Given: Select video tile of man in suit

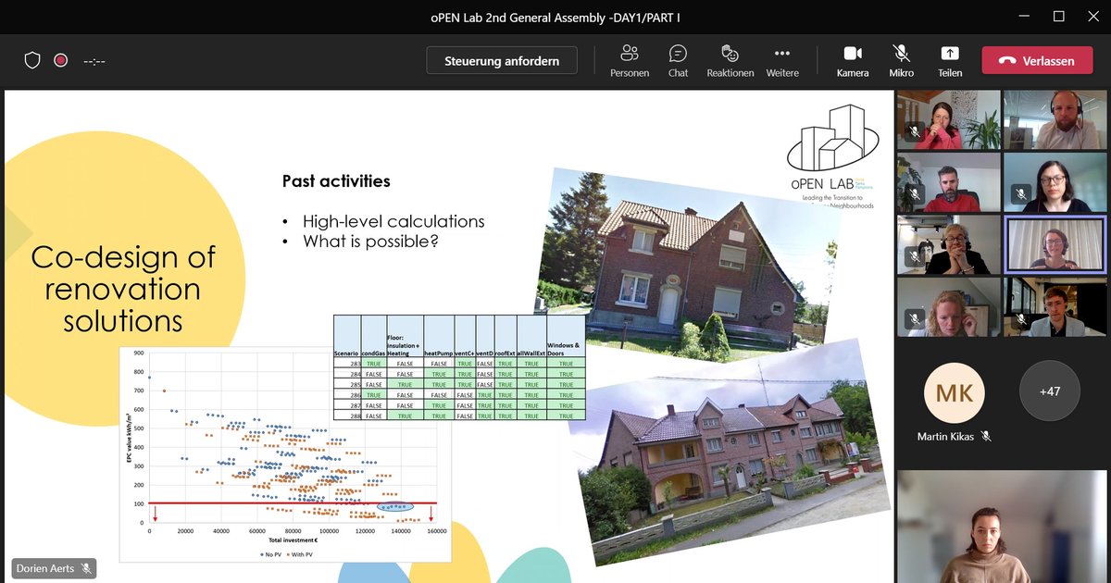Looking at the screenshot, I should coord(1055,307).
